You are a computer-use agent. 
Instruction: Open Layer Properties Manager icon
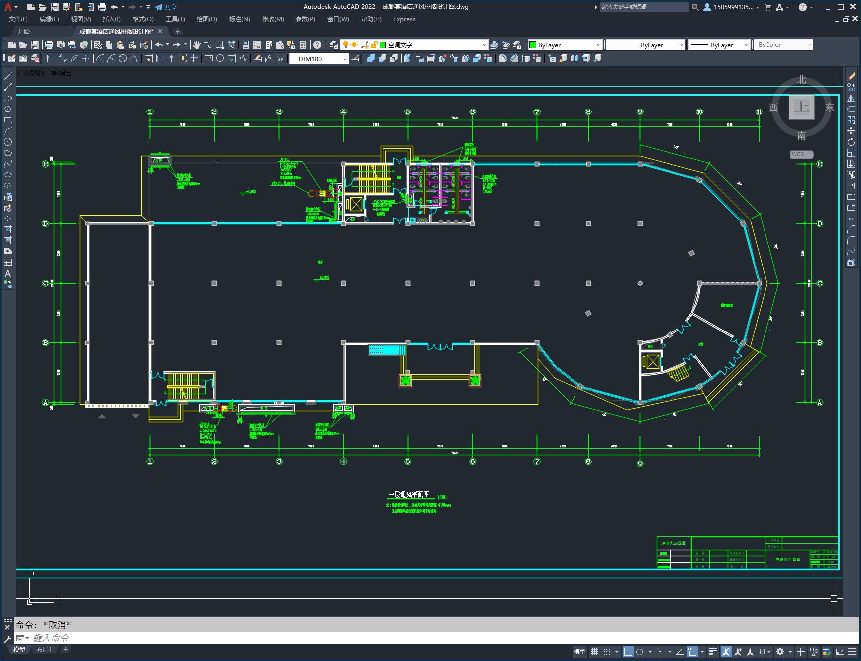(334, 45)
